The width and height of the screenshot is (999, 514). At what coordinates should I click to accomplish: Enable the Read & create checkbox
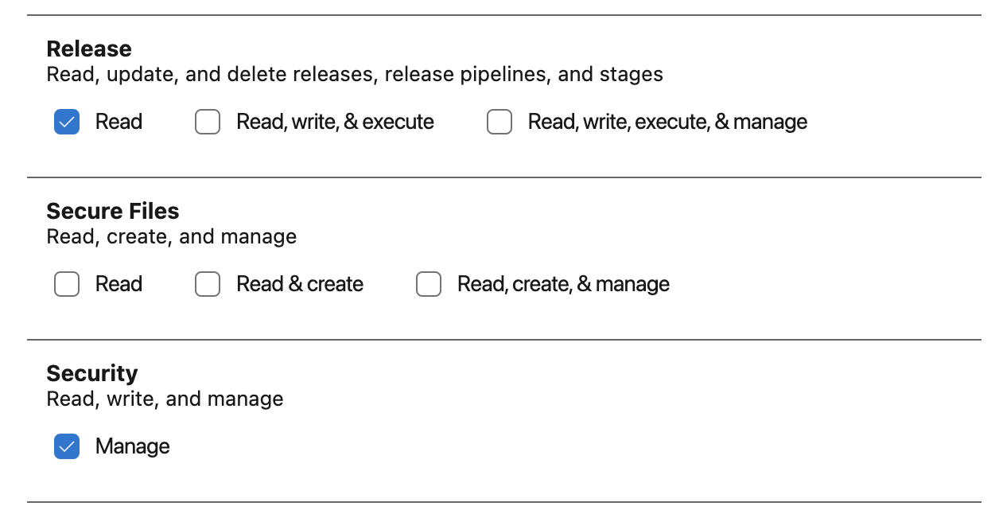click(x=208, y=284)
